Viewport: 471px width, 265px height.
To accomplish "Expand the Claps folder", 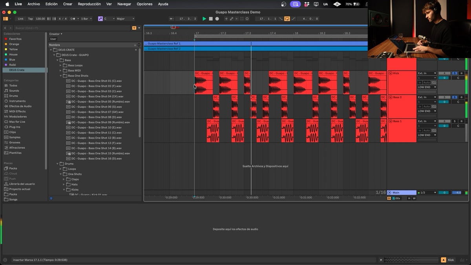I will [x=64, y=179].
